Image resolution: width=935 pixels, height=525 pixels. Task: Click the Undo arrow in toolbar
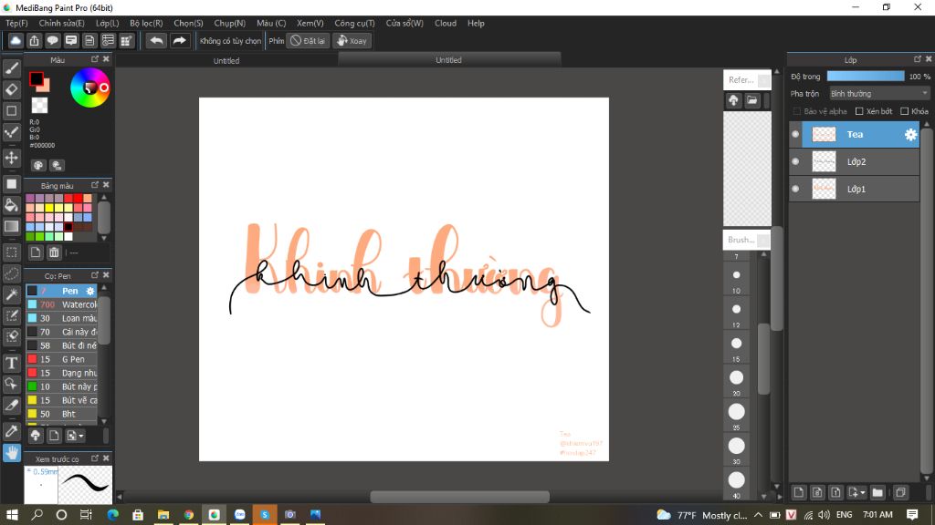pyautogui.click(x=156, y=40)
